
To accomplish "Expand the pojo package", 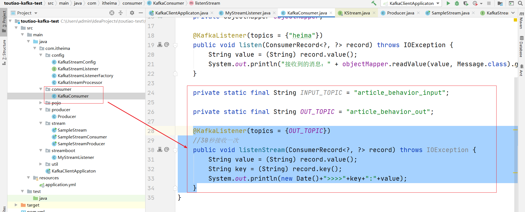I will (x=41, y=103).
